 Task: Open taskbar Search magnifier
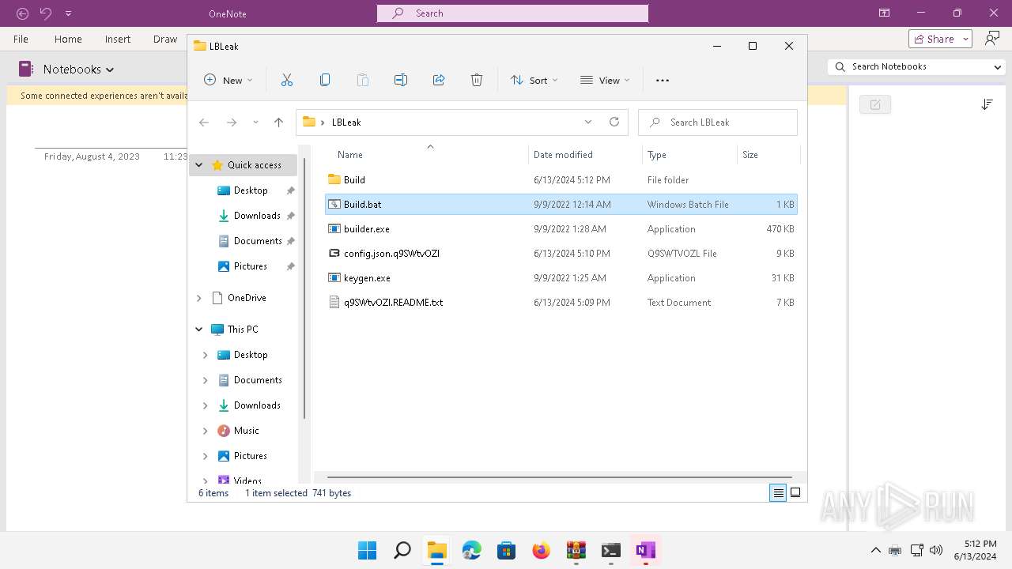(402, 550)
